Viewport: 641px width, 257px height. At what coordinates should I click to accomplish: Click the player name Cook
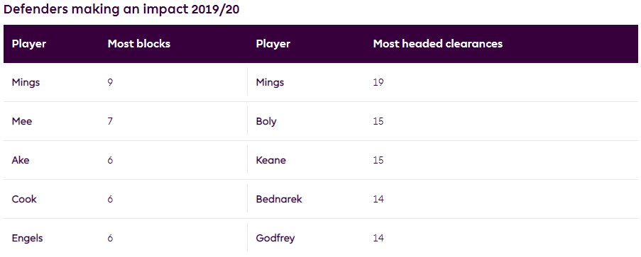[x=24, y=200]
